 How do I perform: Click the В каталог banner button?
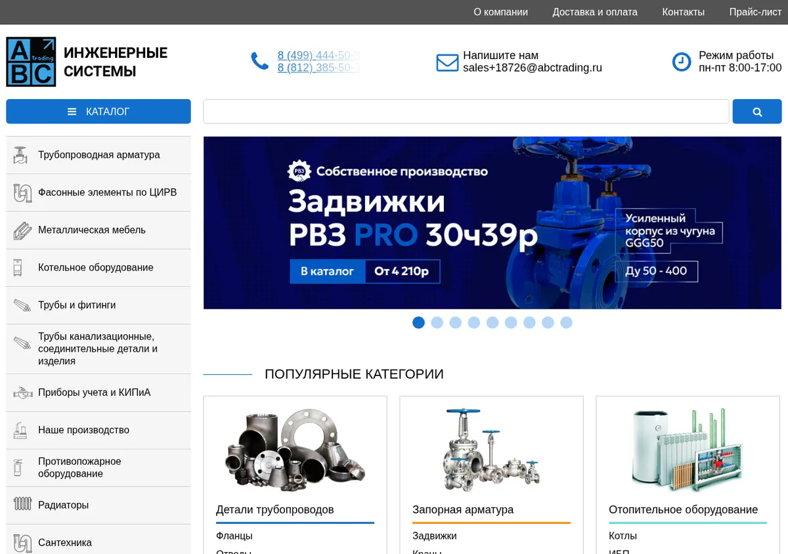327,271
